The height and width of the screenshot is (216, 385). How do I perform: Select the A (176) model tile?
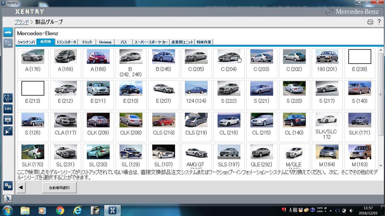pos(33,63)
